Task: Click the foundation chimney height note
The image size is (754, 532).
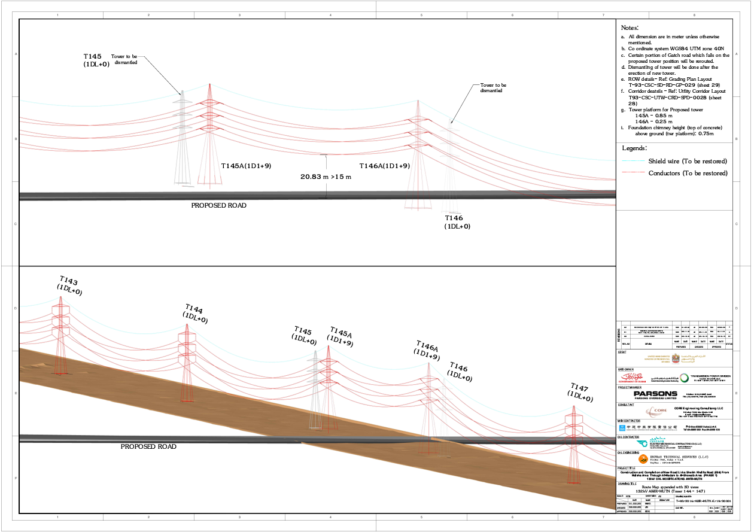Action: click(x=672, y=130)
